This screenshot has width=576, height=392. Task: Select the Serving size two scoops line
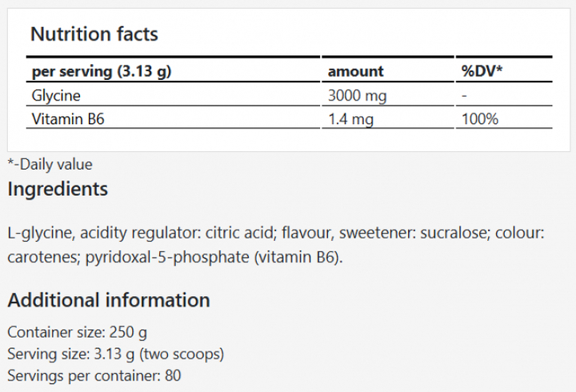114,353
